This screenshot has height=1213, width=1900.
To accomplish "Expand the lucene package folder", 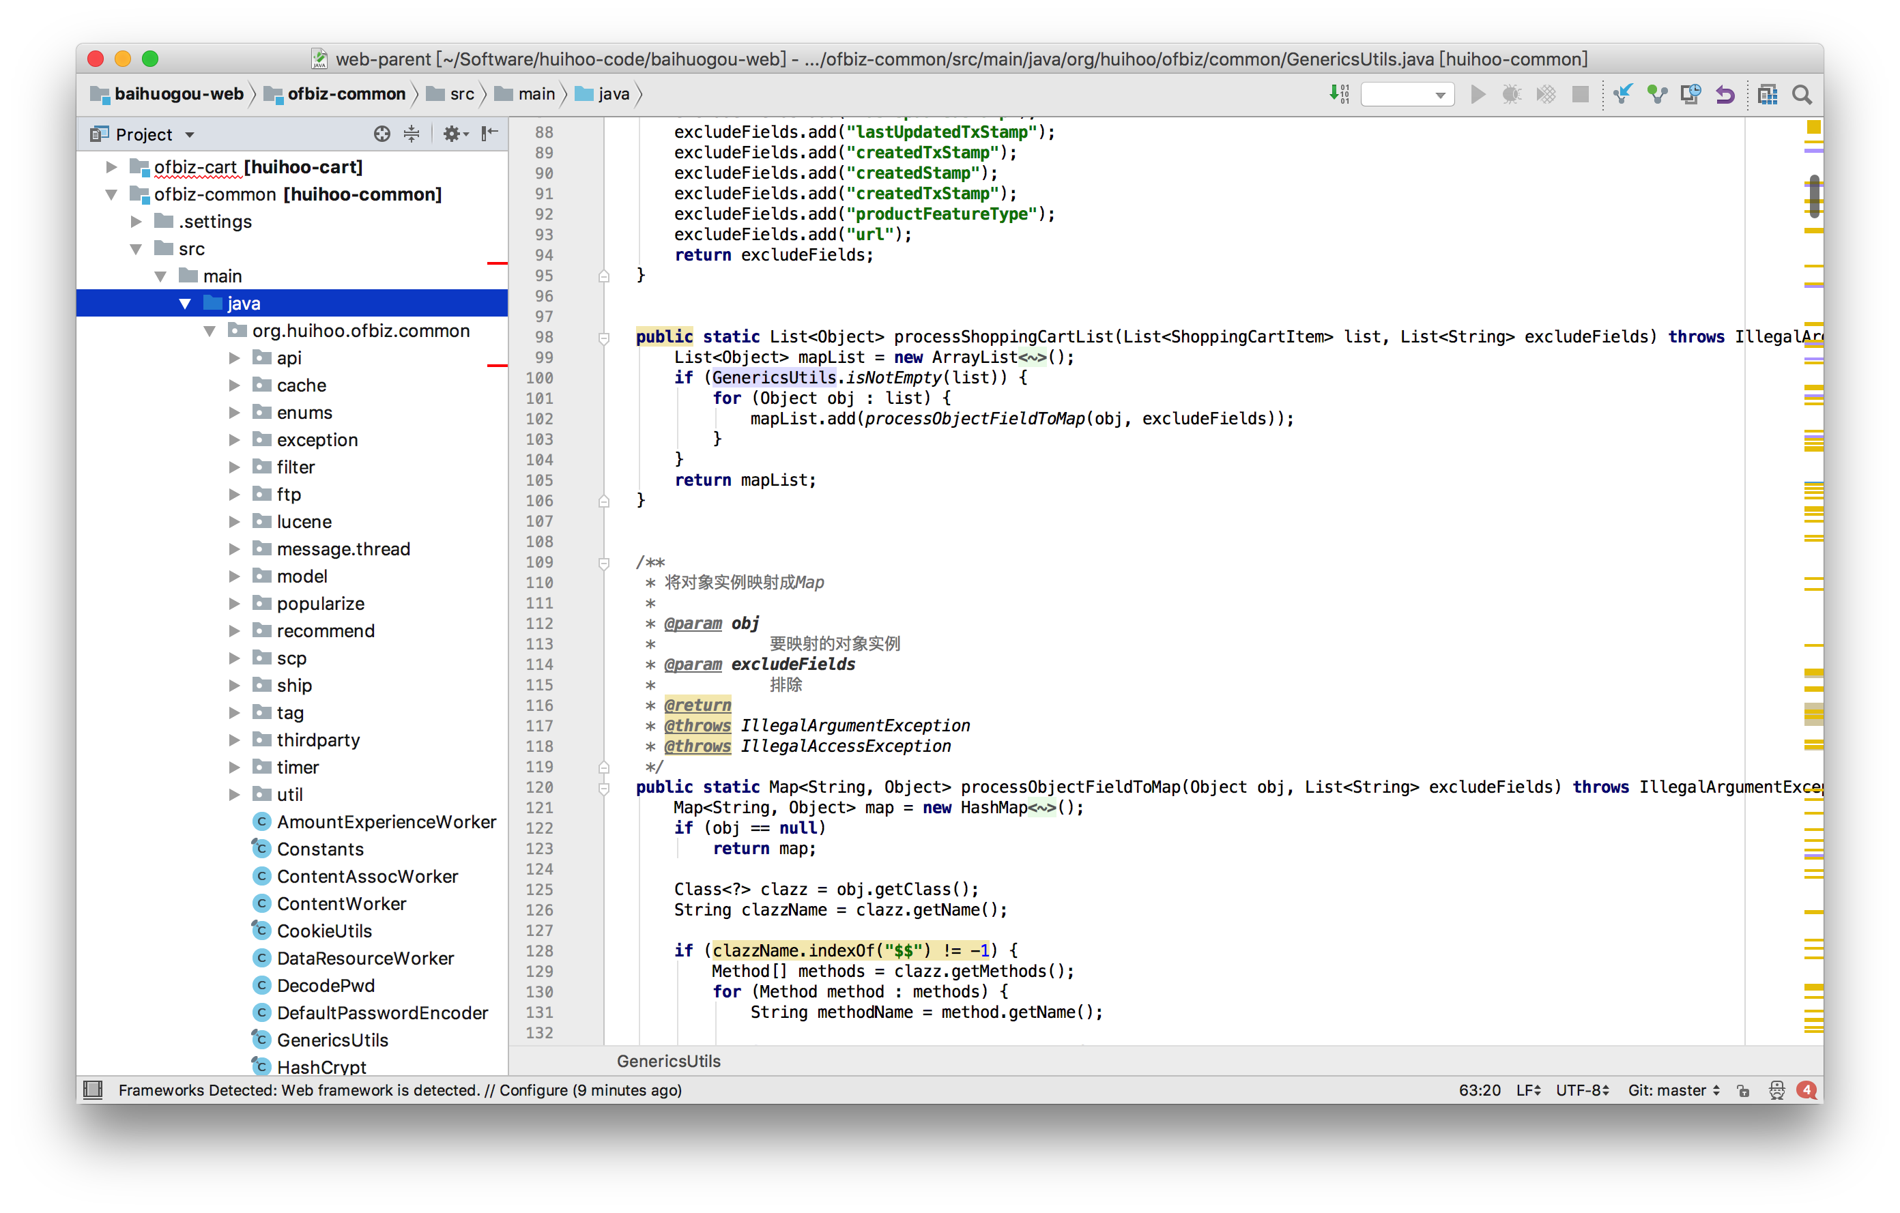I will 234,522.
